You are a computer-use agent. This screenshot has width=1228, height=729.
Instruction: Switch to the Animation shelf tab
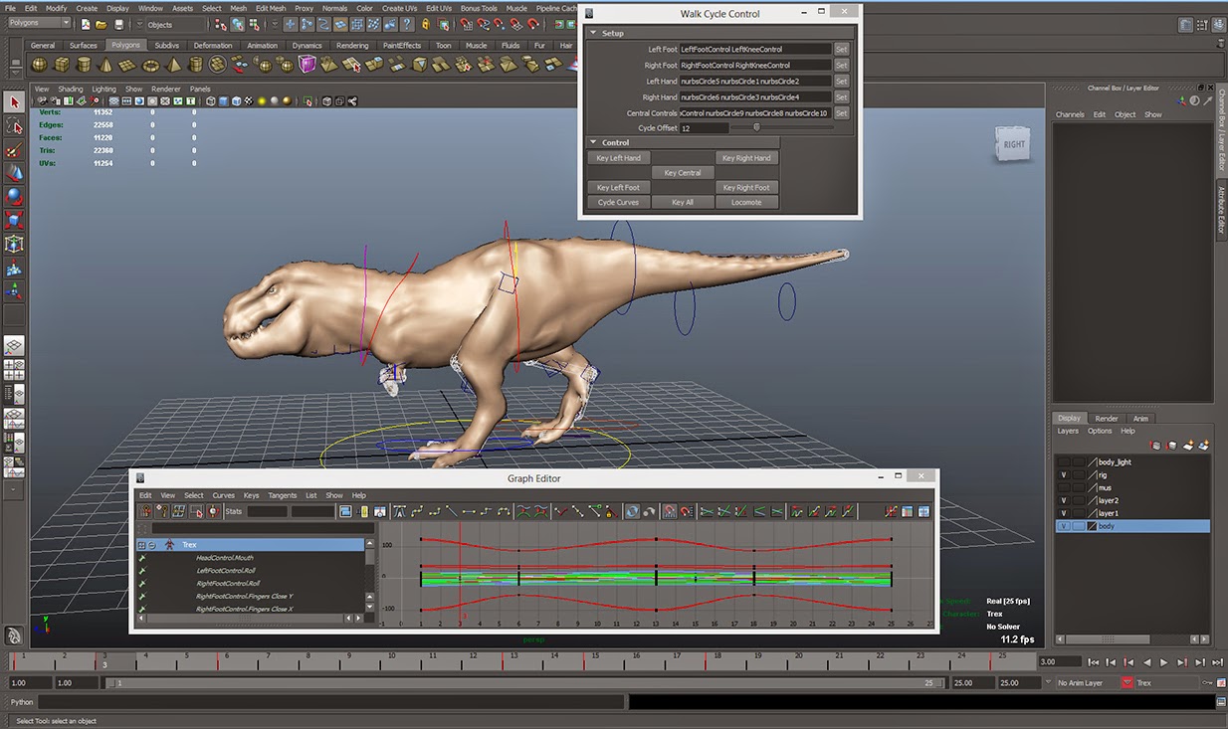(263, 45)
